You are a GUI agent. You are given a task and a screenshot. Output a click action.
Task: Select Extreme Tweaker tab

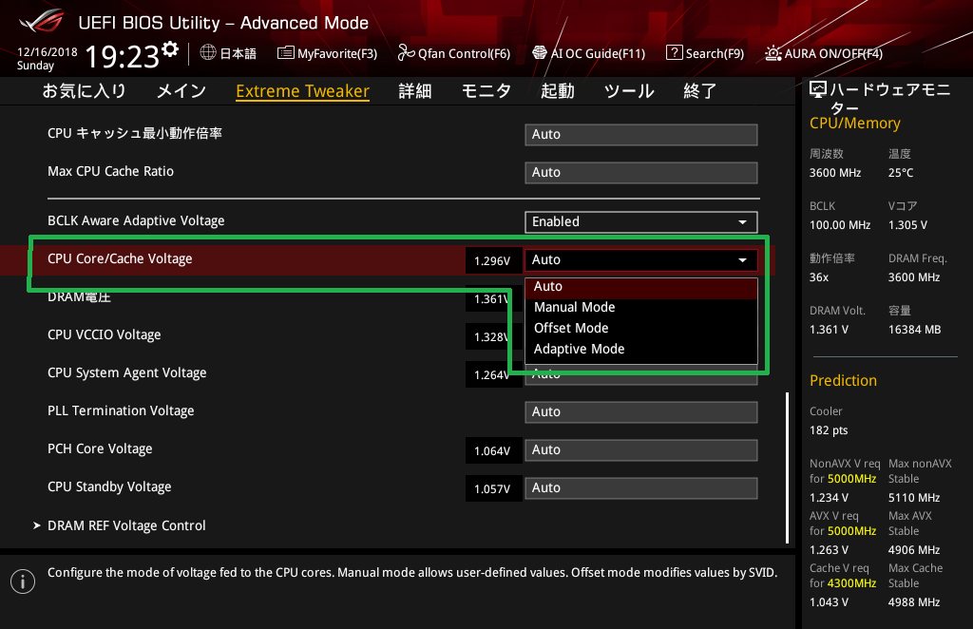[303, 91]
